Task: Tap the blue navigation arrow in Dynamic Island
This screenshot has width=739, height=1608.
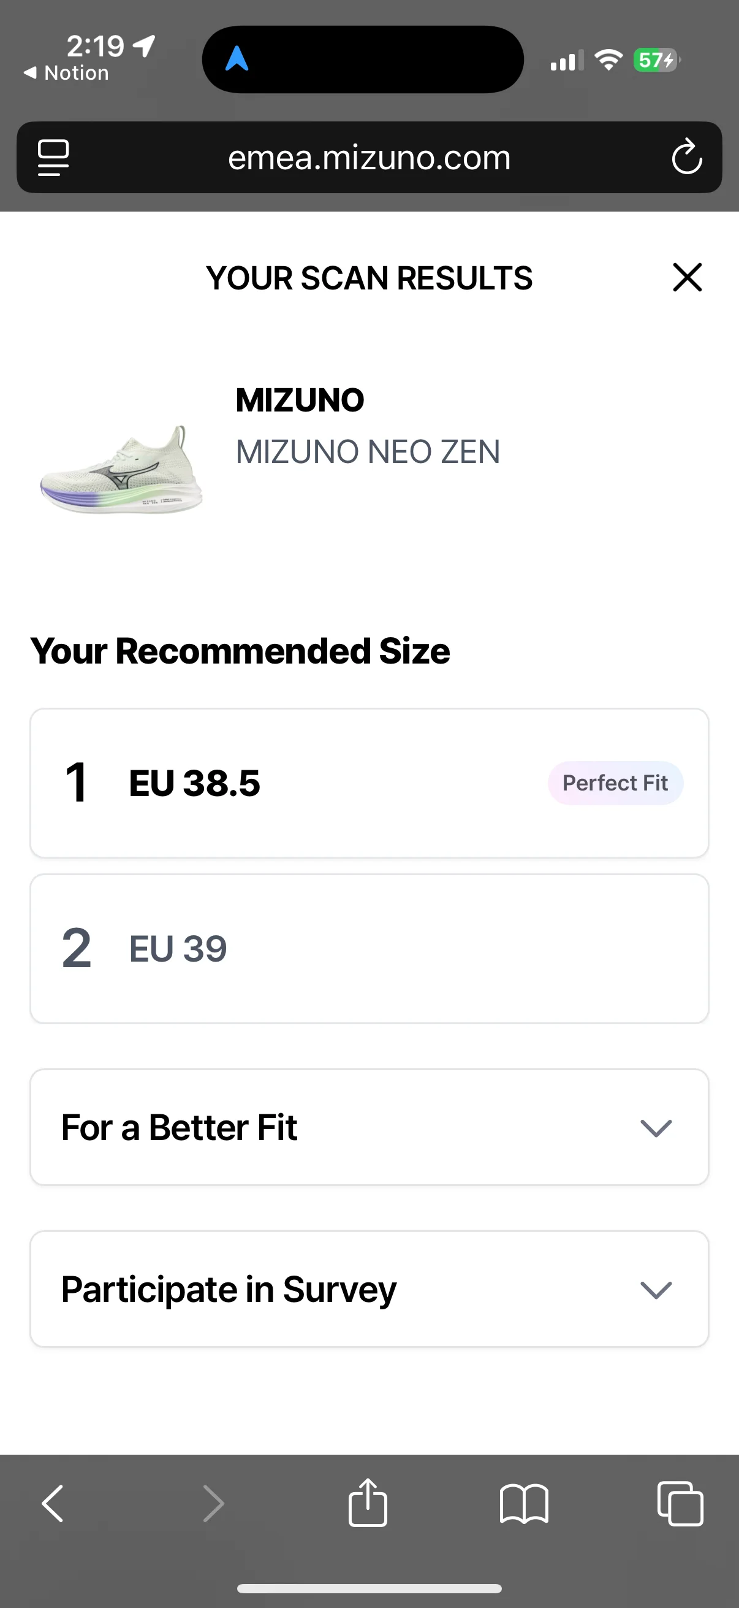Action: 237,59
